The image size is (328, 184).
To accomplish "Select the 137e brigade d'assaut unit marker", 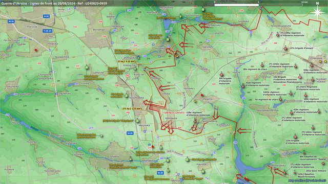I will [285, 49].
